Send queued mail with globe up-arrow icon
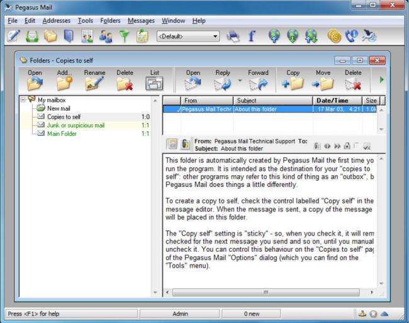Image resolution: width=409 pixels, height=323 pixels. [274, 36]
